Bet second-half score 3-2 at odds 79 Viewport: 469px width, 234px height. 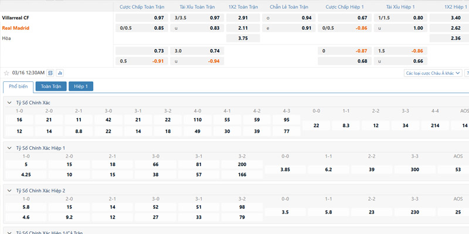coord(242,217)
